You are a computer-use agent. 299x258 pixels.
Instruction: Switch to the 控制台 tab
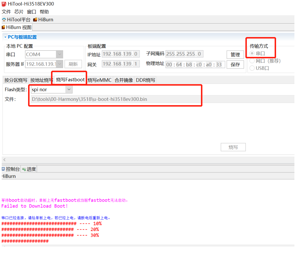pos(11,169)
